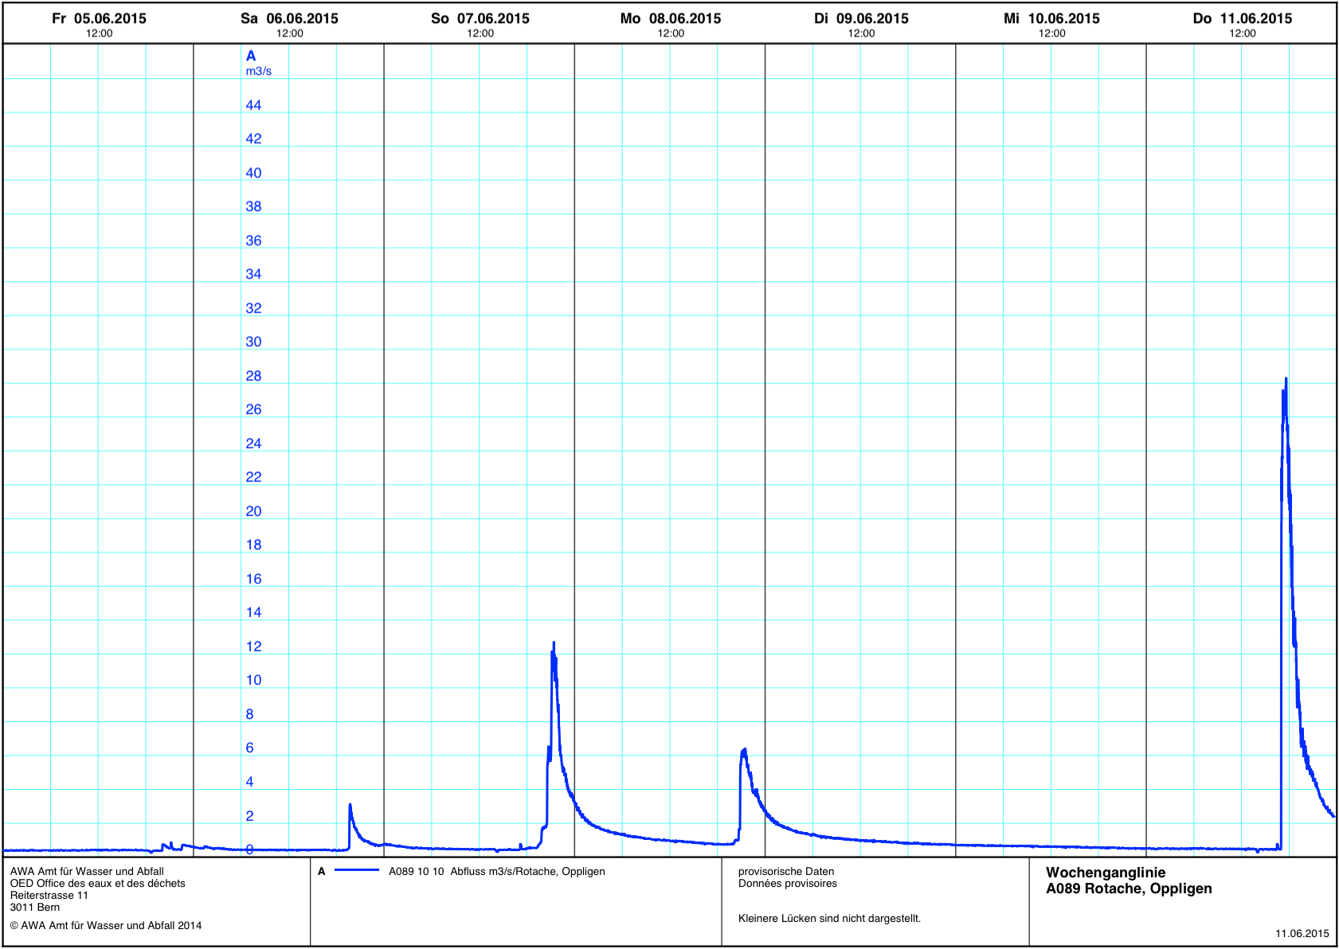Click the 11.06.2015 date stamp at bottom right
Image resolution: width=1339 pixels, height=949 pixels.
tap(1302, 934)
